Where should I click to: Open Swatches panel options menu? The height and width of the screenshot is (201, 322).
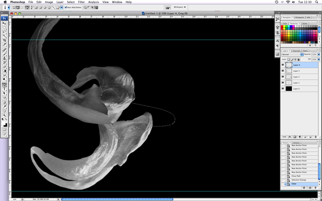click(318, 24)
